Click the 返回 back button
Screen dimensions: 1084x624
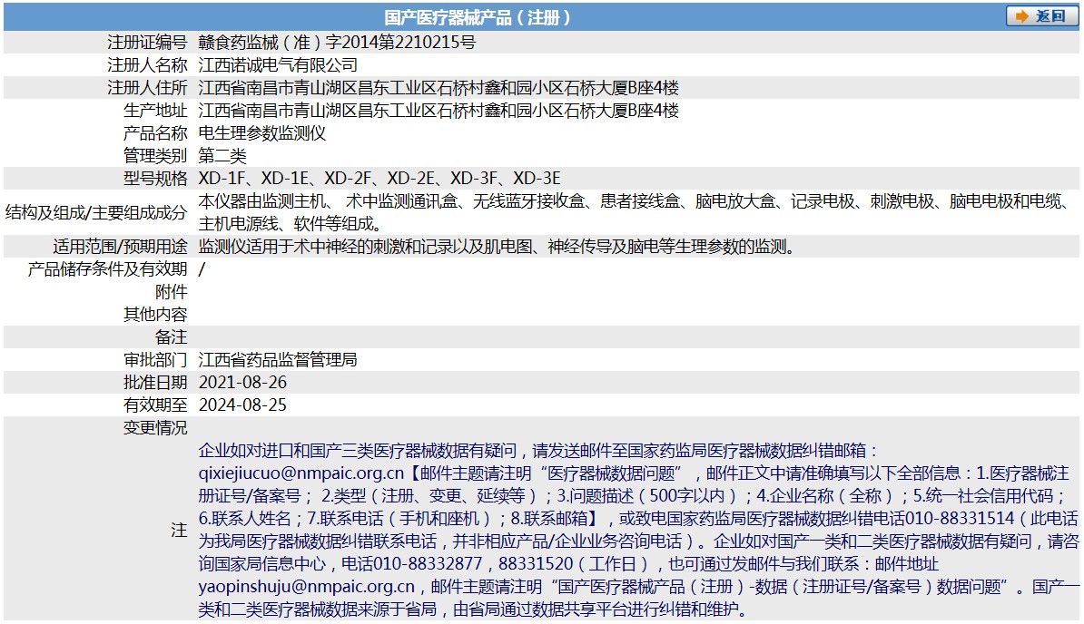(1041, 16)
